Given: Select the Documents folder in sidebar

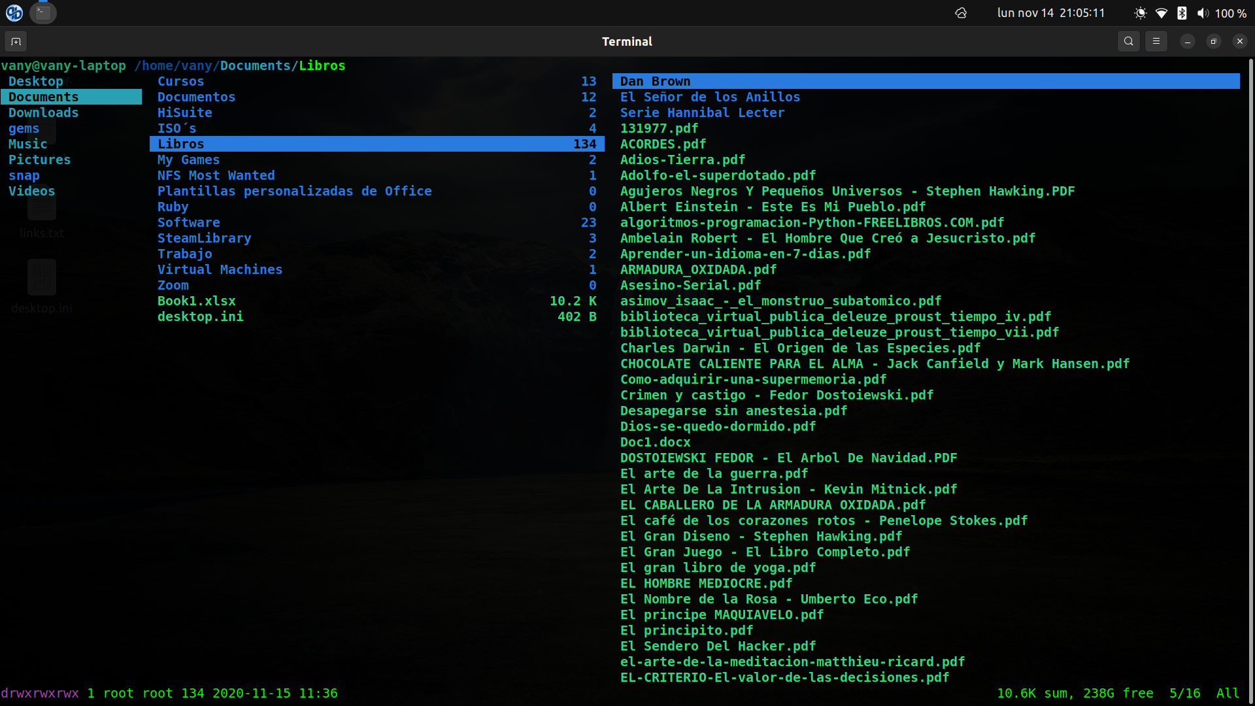Looking at the screenshot, I should (43, 97).
